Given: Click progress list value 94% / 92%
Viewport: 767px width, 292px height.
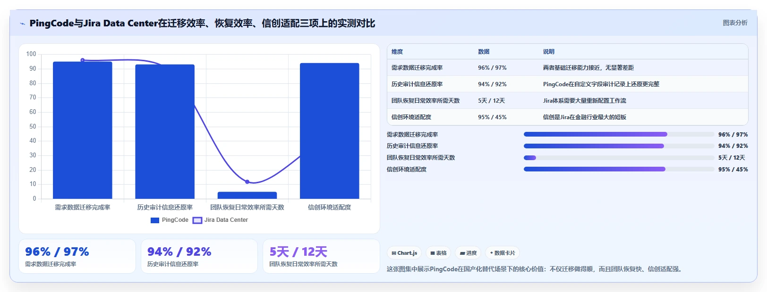Looking at the screenshot, I should [733, 146].
